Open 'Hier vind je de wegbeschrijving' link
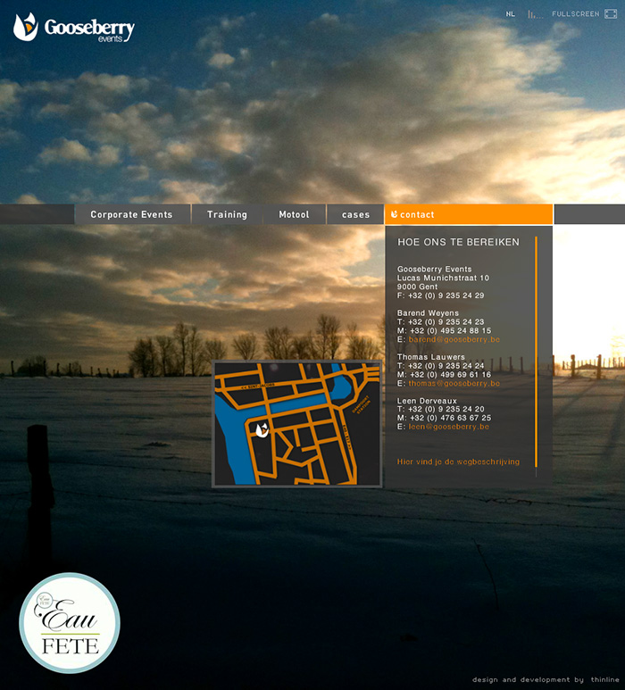The height and width of the screenshot is (690, 625). click(458, 461)
